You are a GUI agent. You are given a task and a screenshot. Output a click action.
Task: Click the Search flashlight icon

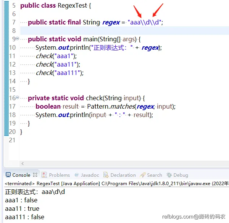pos(143,175)
